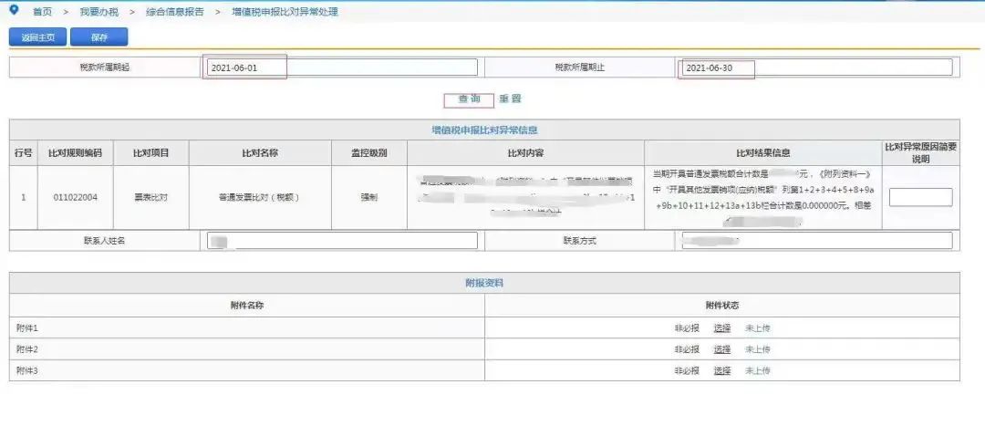Click 行号 column header

tap(23, 152)
